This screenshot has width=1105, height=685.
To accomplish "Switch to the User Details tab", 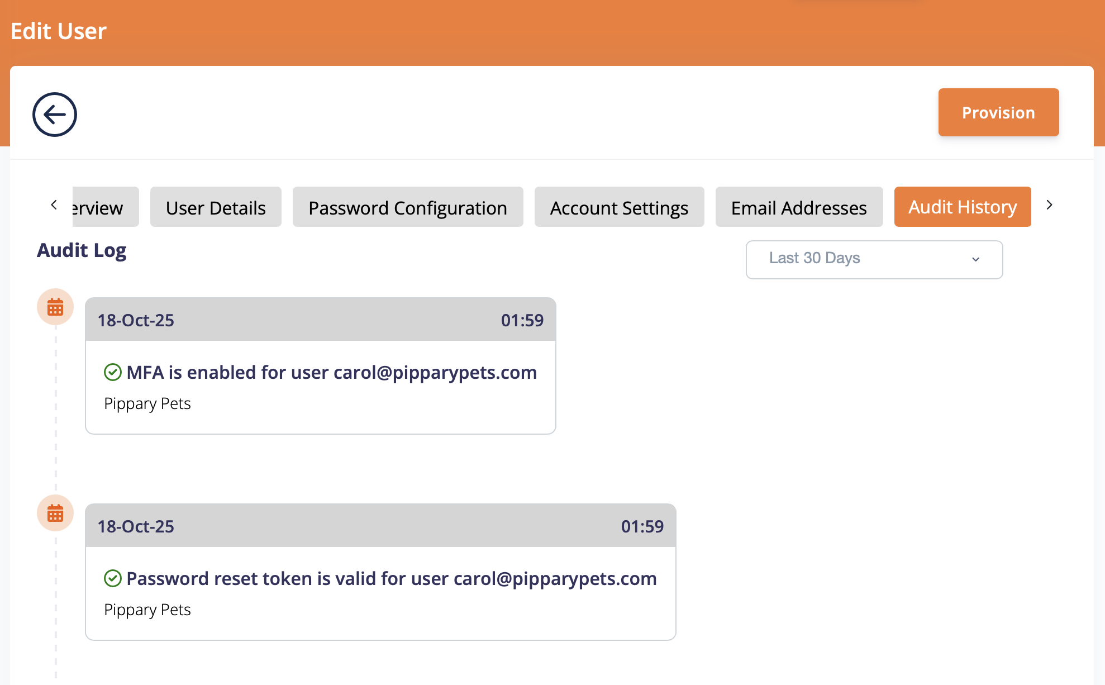I will (216, 207).
